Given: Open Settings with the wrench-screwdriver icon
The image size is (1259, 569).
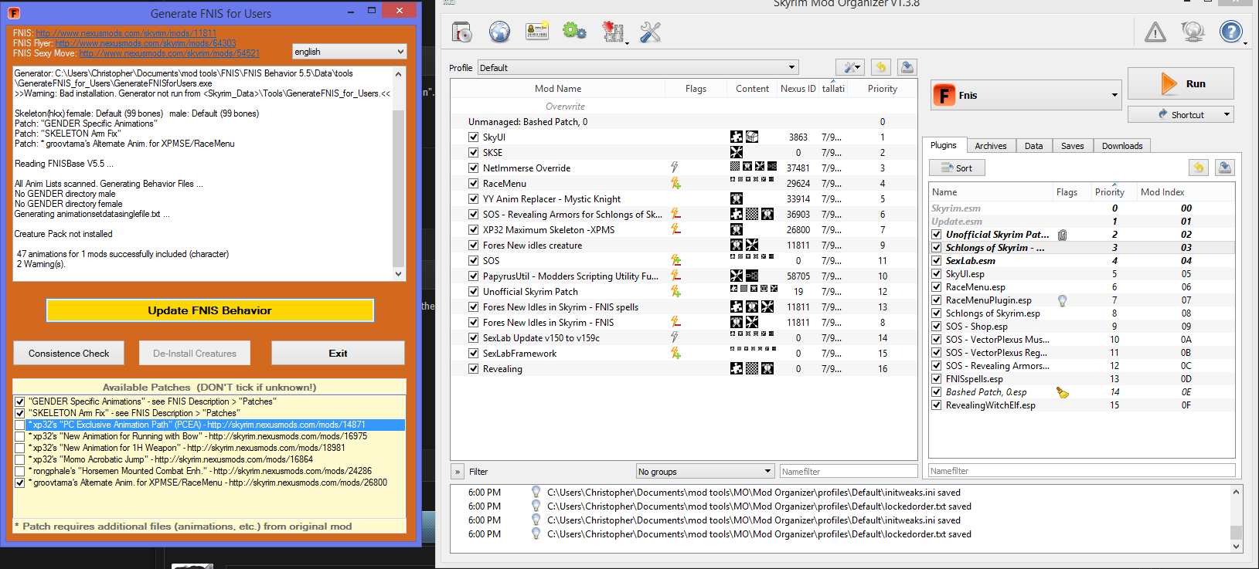Looking at the screenshot, I should [651, 32].
